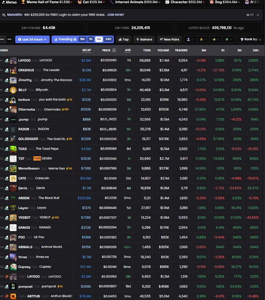Image resolution: width=265 pixels, height=300 pixels.
Task: Open BILLY token avatar image
Action: (x=13, y=90)
